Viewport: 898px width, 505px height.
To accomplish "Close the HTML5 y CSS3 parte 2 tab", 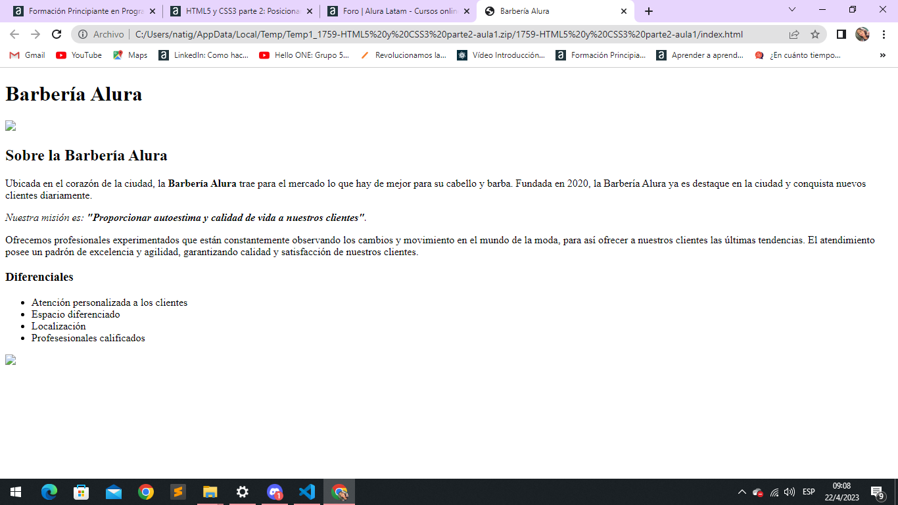I will [x=310, y=11].
